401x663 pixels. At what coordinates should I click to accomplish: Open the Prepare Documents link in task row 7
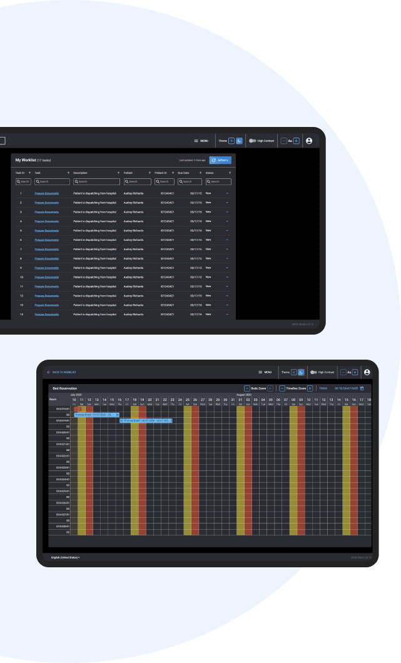tap(46, 249)
